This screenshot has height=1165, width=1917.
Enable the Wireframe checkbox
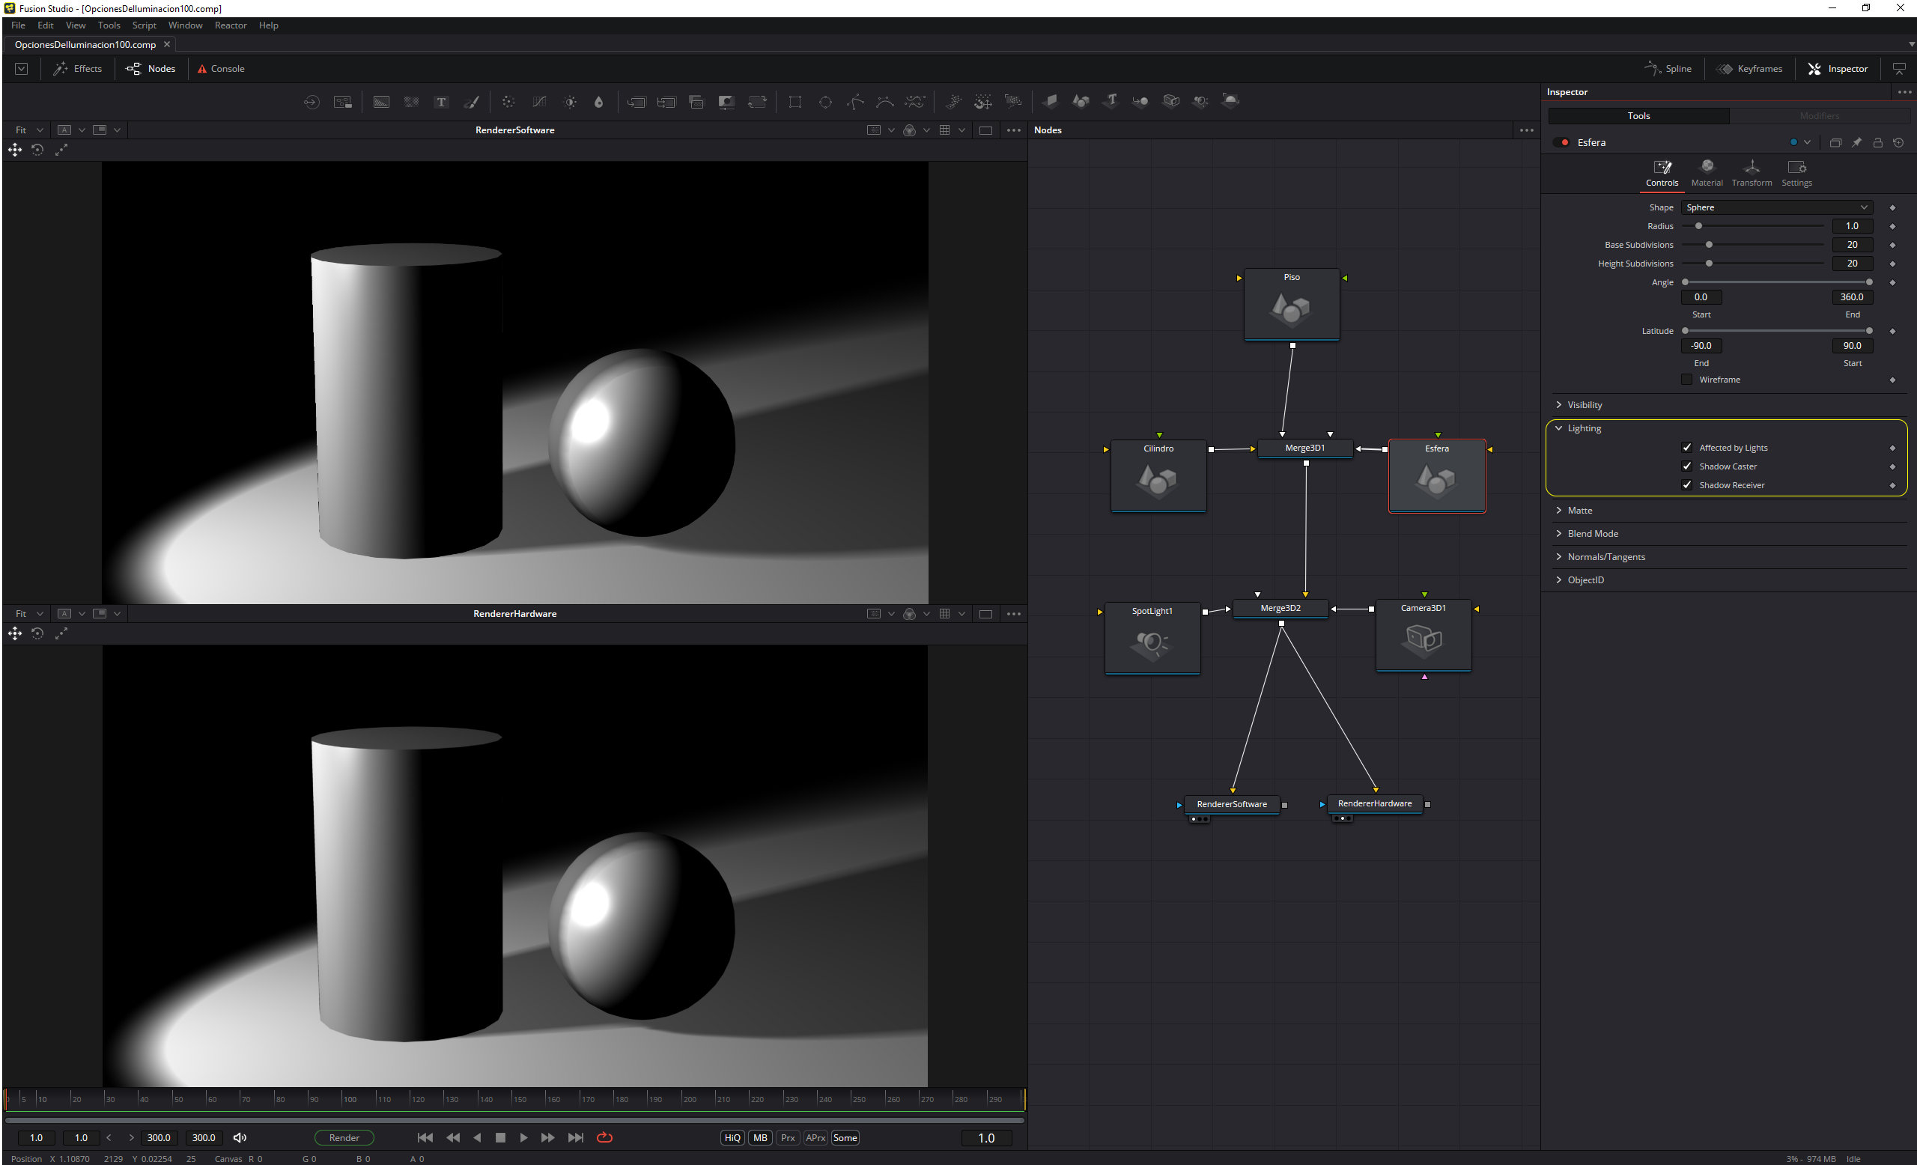pyautogui.click(x=1686, y=380)
